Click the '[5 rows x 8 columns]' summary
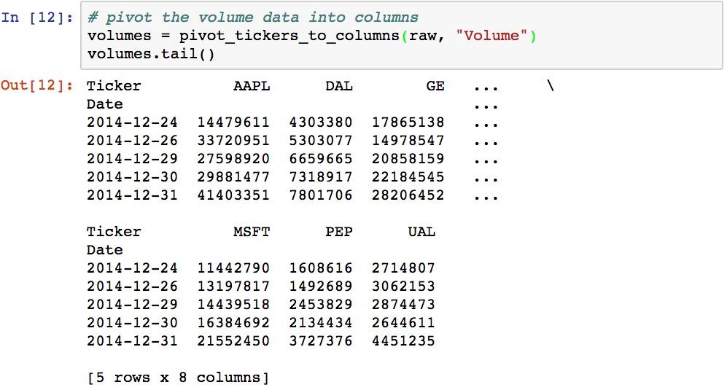The height and width of the screenshot is (390, 727). point(178,378)
